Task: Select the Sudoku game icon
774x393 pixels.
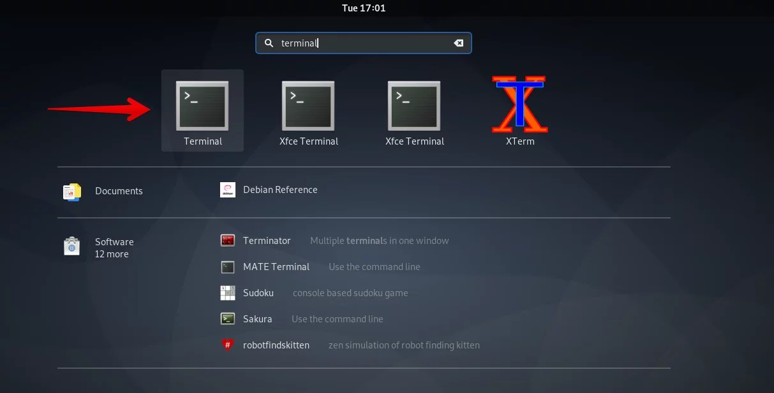Action: click(x=228, y=293)
